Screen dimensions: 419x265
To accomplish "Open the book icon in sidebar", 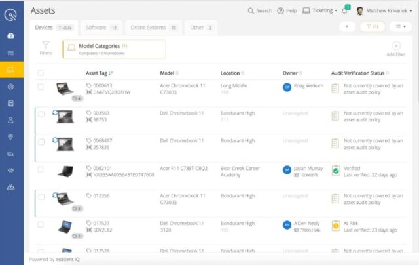I will (10, 104).
